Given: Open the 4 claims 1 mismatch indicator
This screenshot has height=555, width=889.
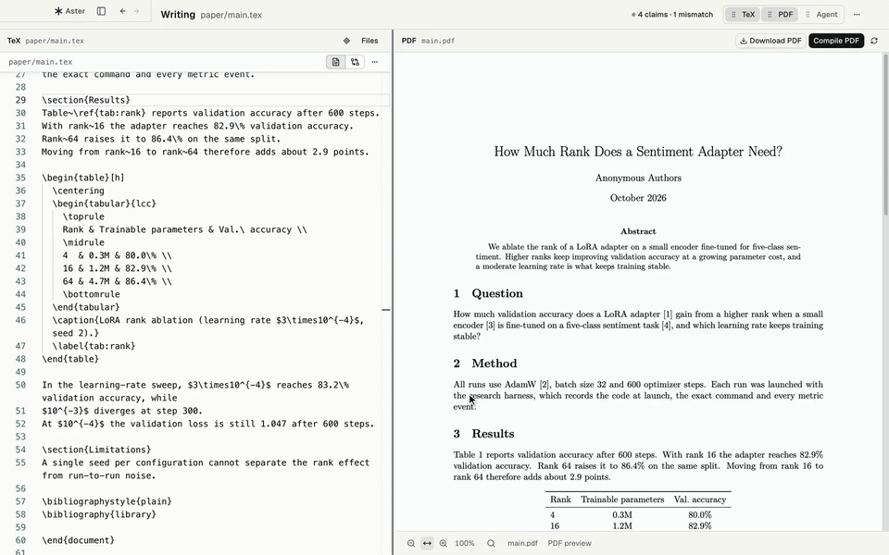Looking at the screenshot, I should (672, 14).
